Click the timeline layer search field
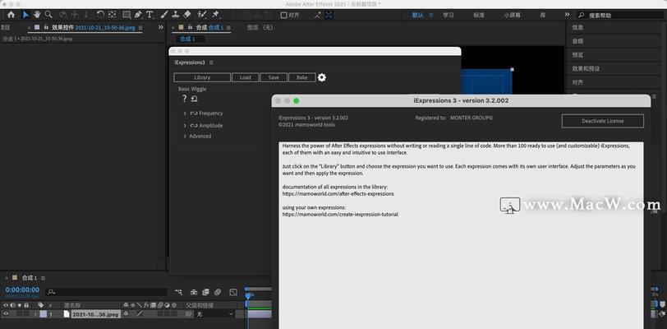Image resolution: width=667 pixels, height=329 pixels. (106, 292)
